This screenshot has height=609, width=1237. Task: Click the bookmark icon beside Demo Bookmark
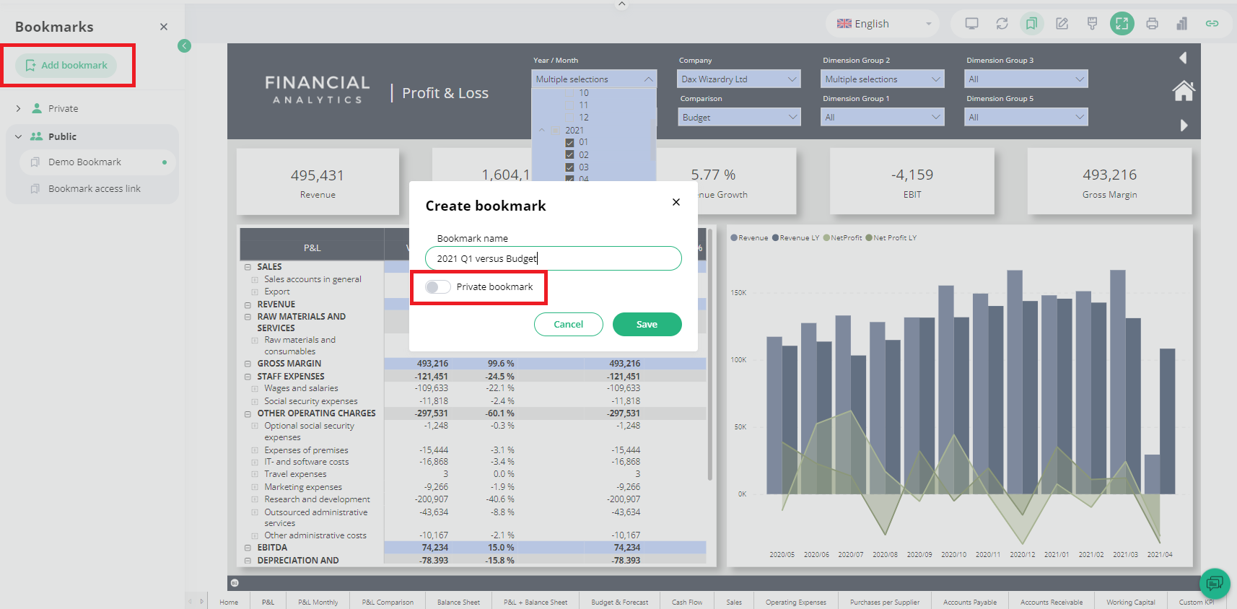tap(35, 162)
